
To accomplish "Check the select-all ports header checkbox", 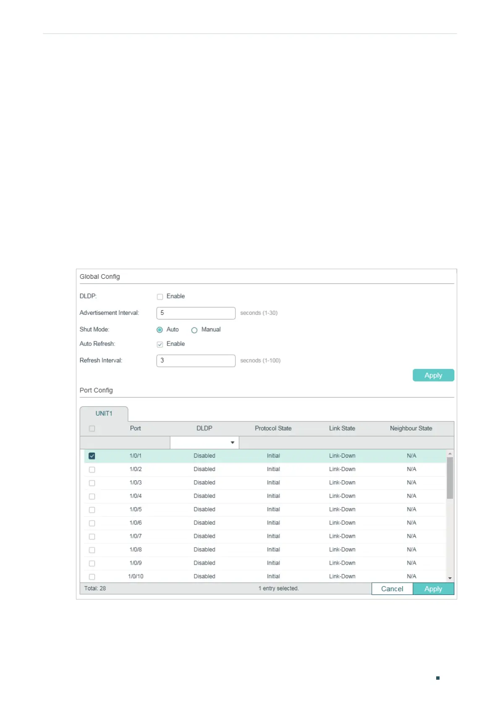I will (92, 429).
